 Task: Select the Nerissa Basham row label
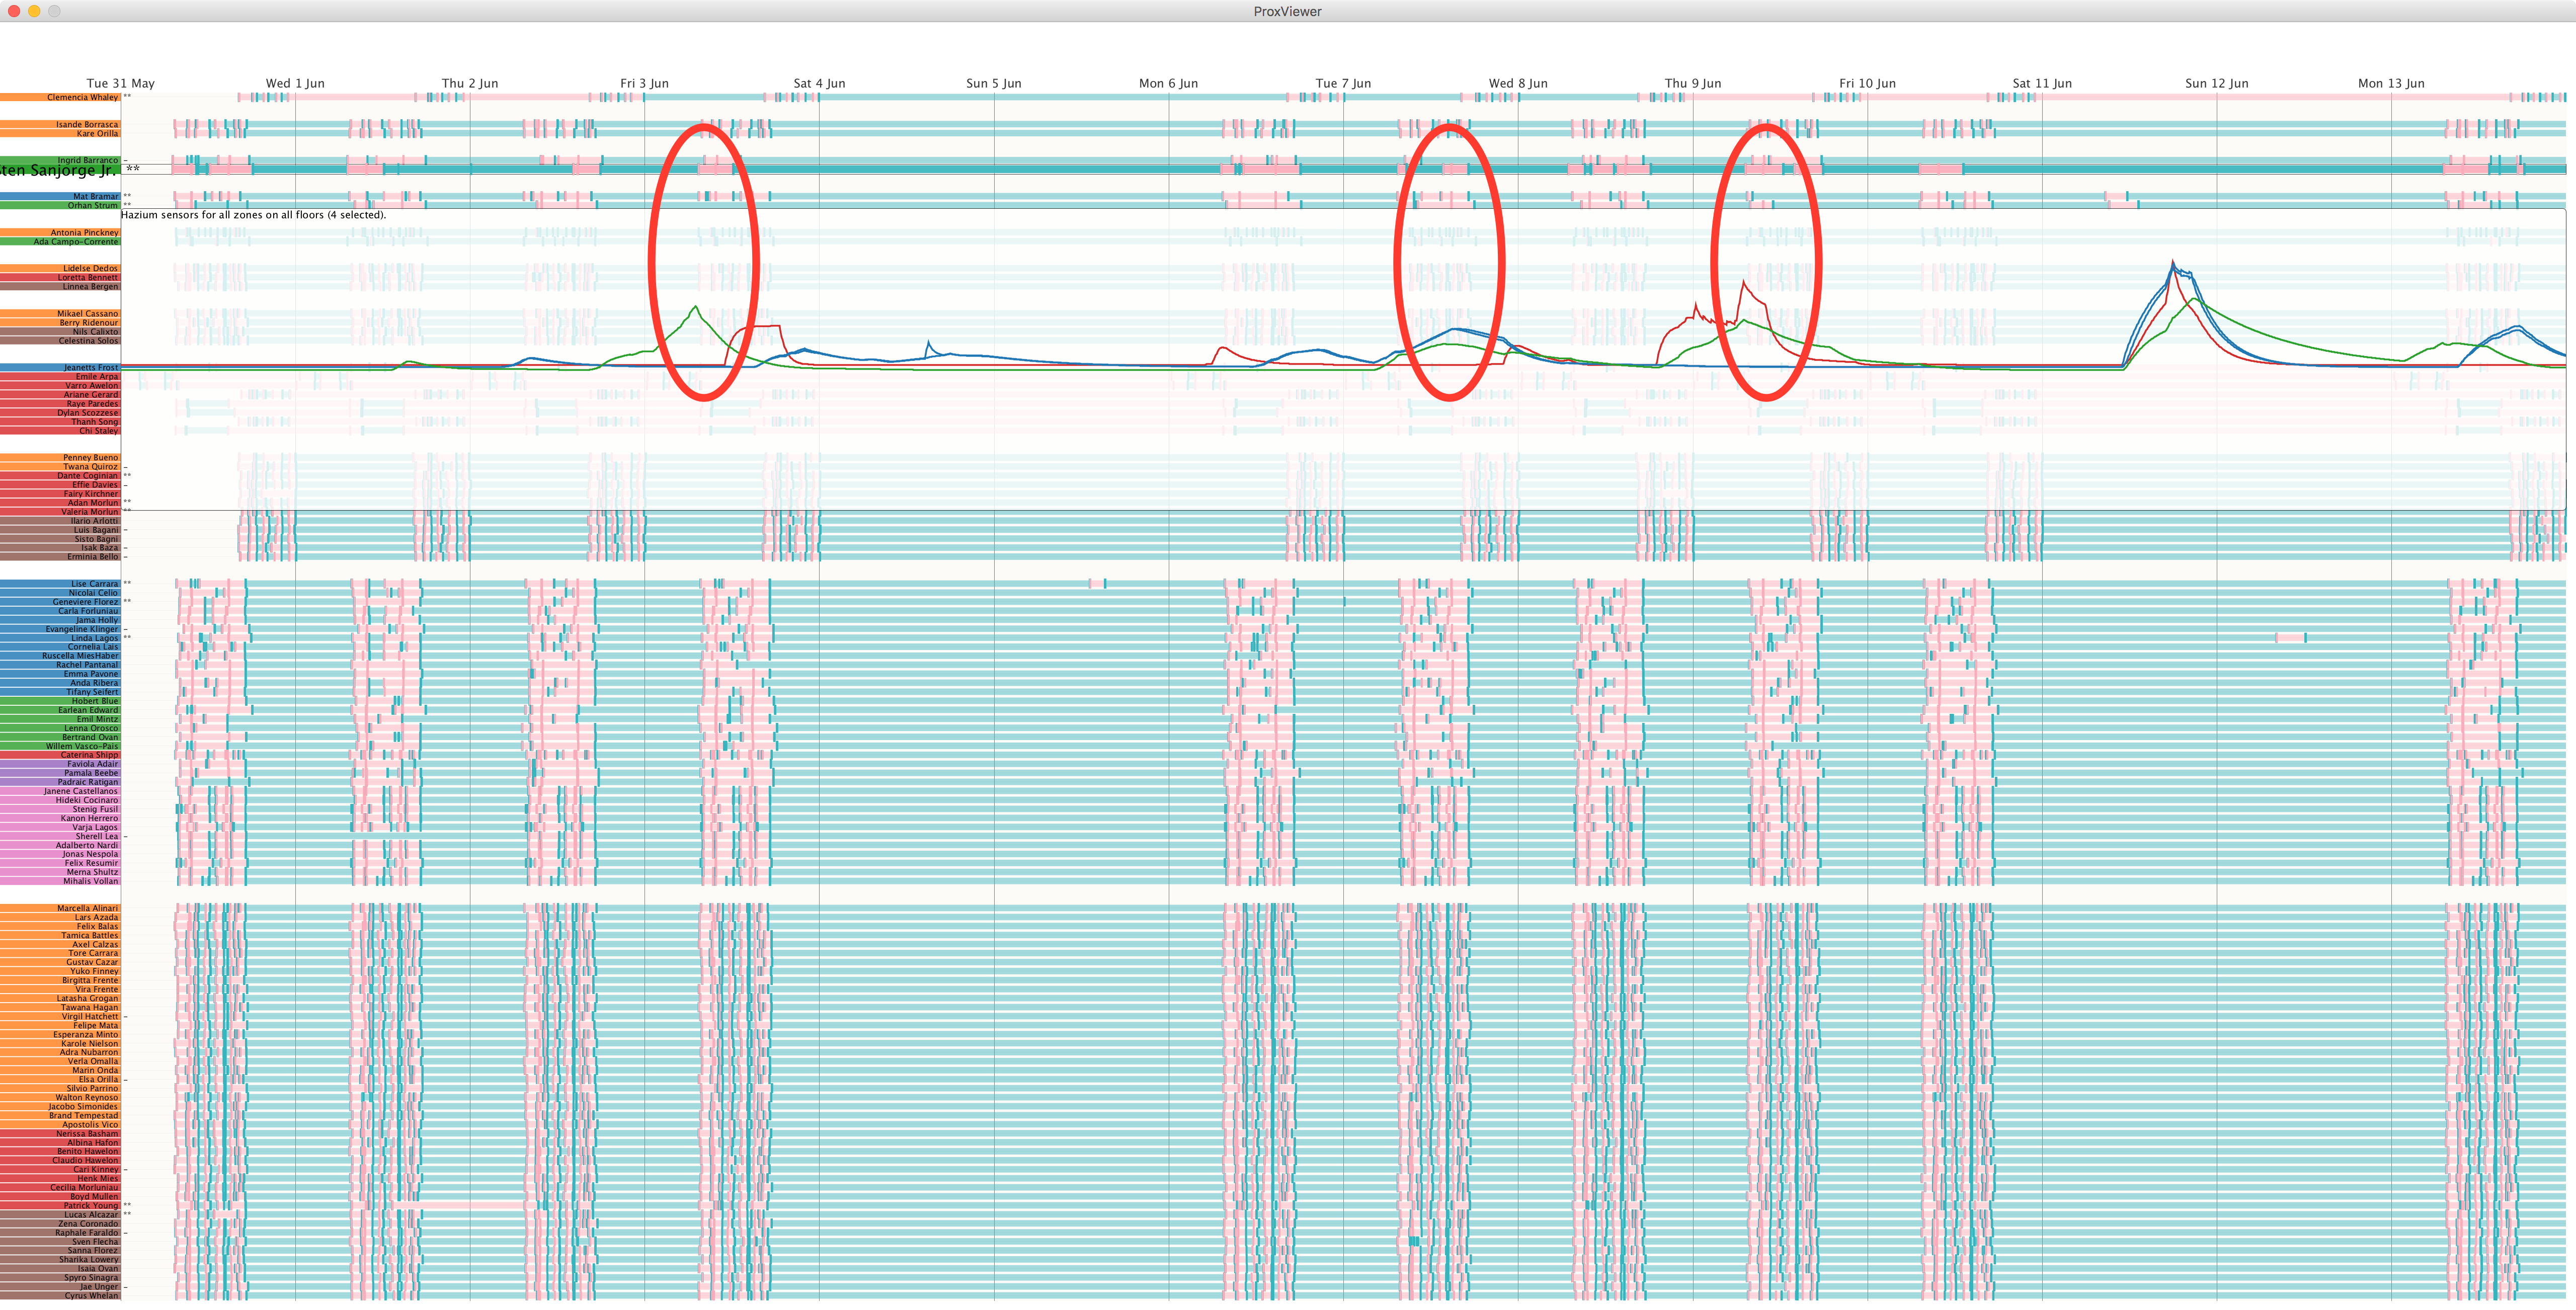pyautogui.click(x=60, y=1133)
